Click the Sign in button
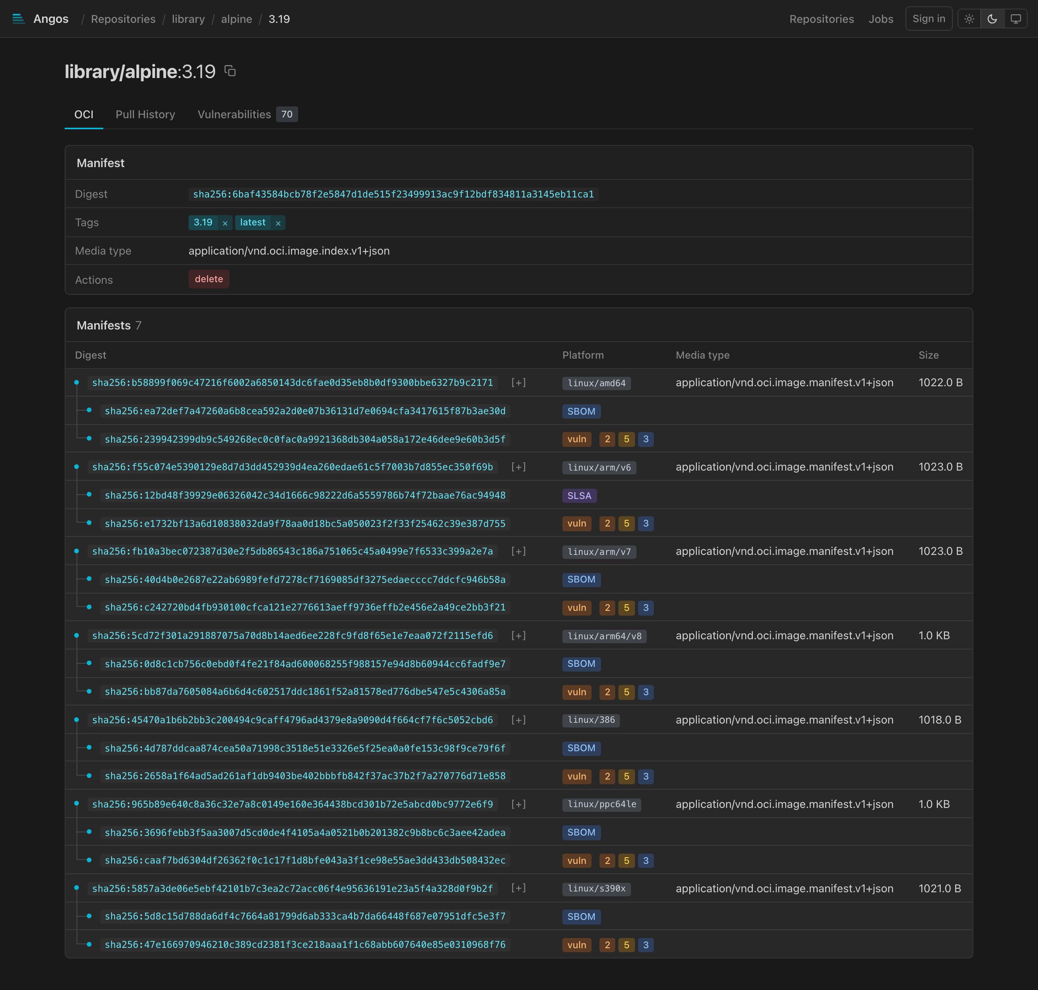1038x990 pixels. tap(929, 19)
